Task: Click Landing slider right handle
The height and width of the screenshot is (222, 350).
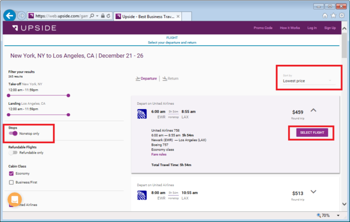Action: tap(68, 115)
